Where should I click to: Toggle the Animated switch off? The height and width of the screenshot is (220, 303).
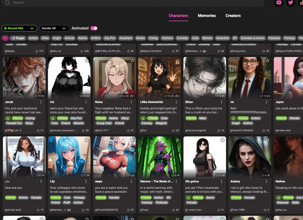point(94,28)
